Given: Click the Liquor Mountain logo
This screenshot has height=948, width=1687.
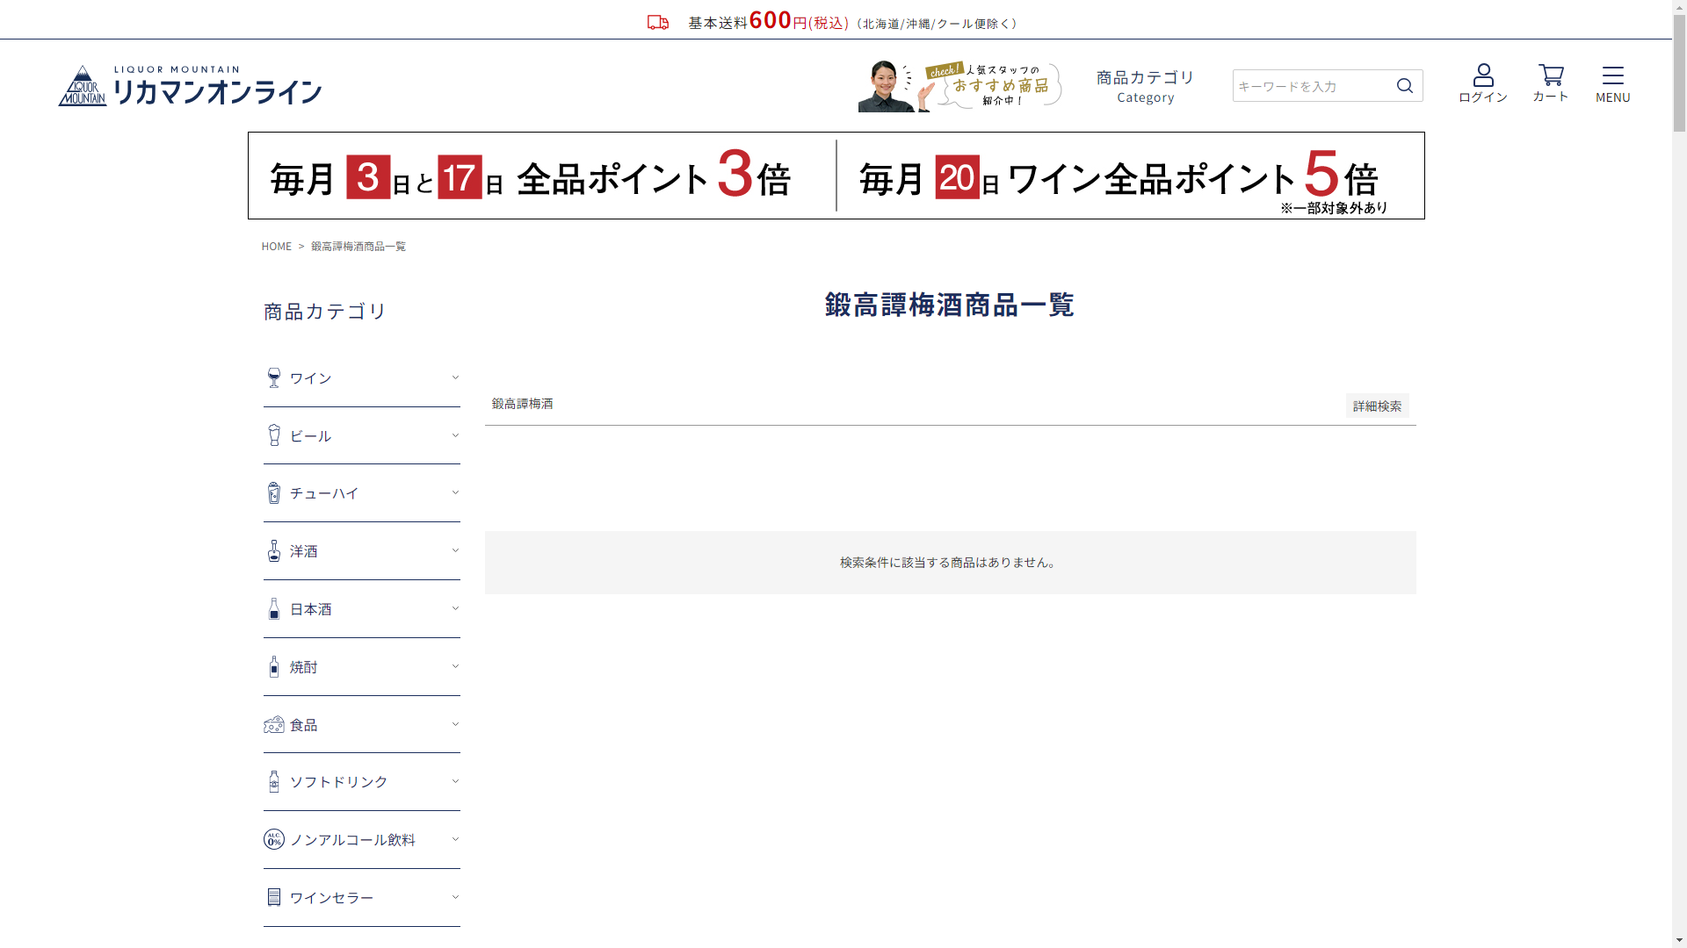Looking at the screenshot, I should click(x=190, y=85).
